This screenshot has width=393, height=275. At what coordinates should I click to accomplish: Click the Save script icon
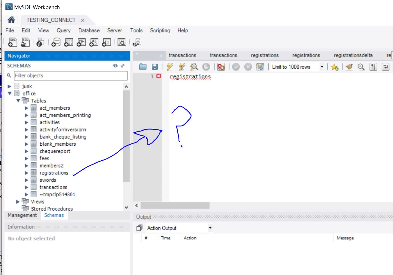[x=154, y=67]
